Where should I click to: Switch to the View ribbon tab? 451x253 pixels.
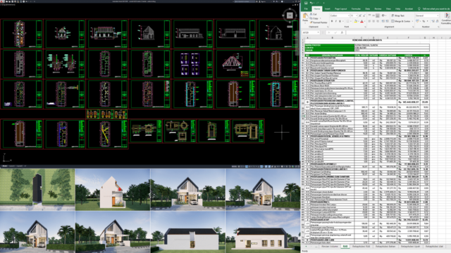click(388, 9)
